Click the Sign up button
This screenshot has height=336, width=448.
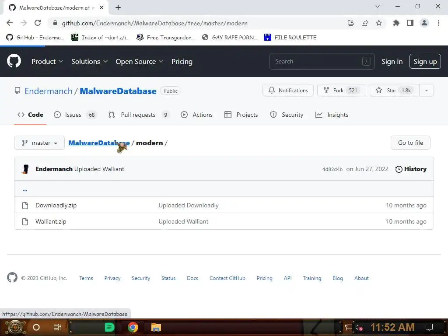pos(425,61)
